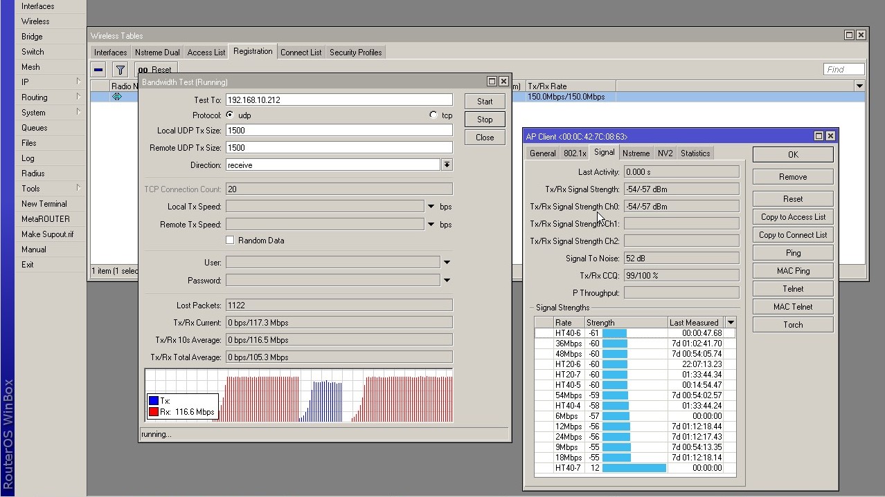
Task: Select the tcp protocol radio button
Action: (433, 115)
